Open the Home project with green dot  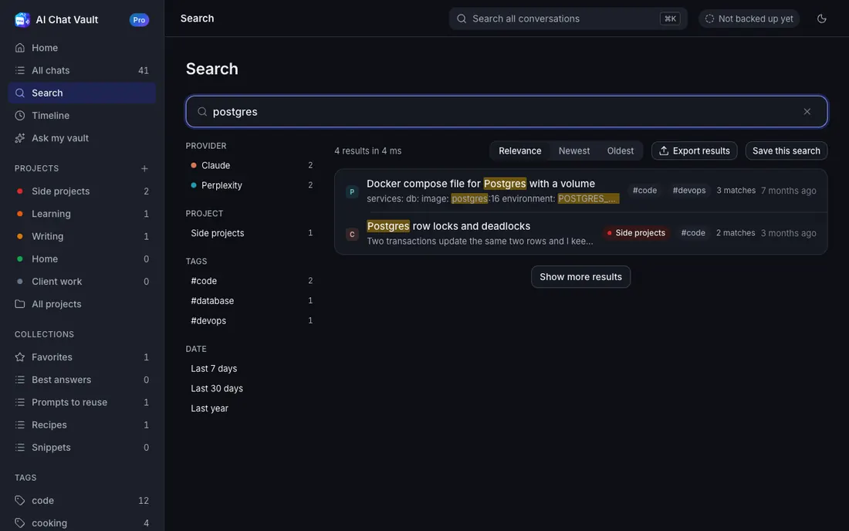[x=82, y=259]
